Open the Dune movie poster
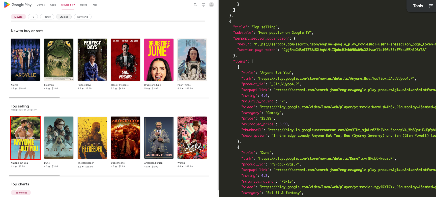The width and height of the screenshot is (436, 197). pos(59,138)
